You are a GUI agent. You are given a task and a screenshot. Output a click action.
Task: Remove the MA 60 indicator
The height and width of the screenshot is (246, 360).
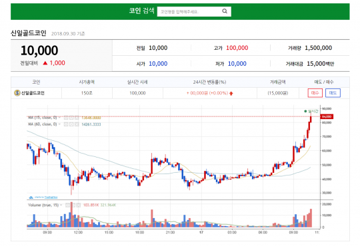click(77, 124)
